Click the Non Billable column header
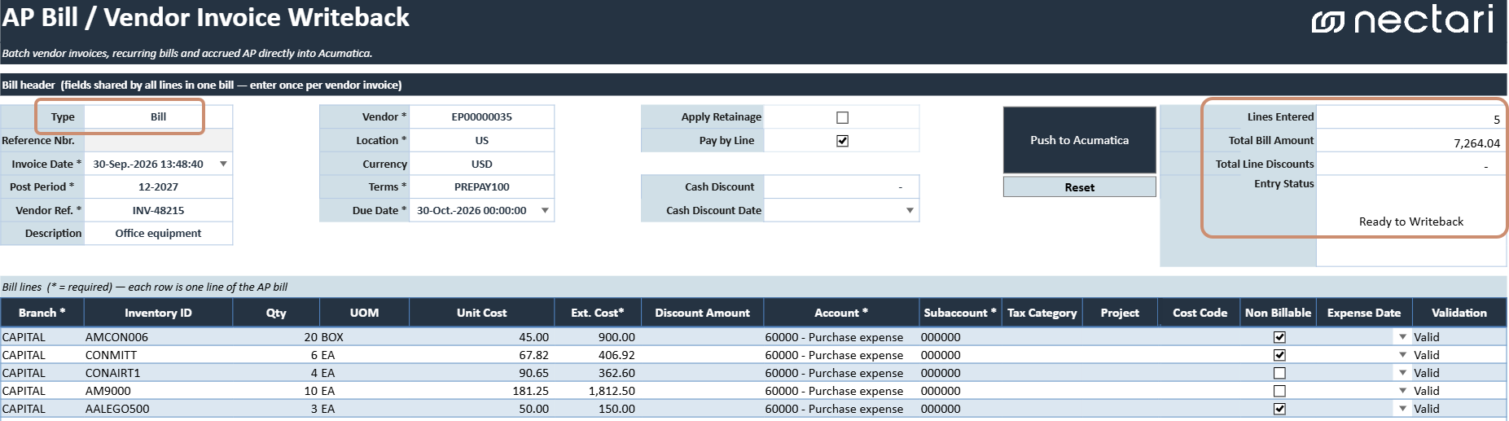Image resolution: width=1509 pixels, height=421 pixels. (1278, 313)
